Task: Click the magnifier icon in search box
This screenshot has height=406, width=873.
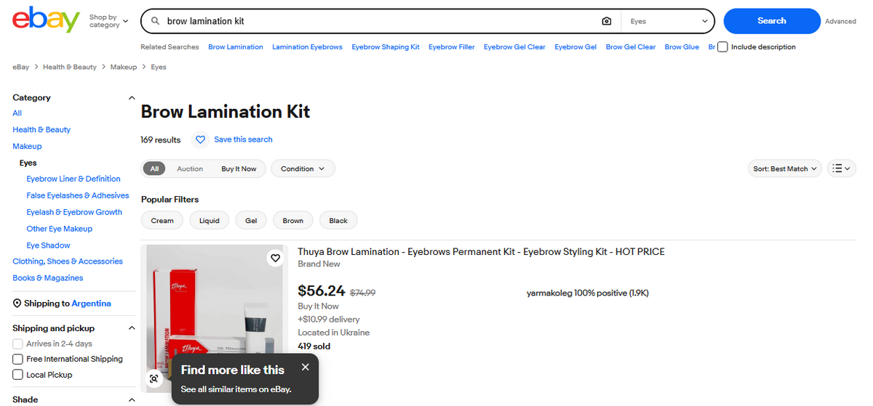Action: pos(155,21)
